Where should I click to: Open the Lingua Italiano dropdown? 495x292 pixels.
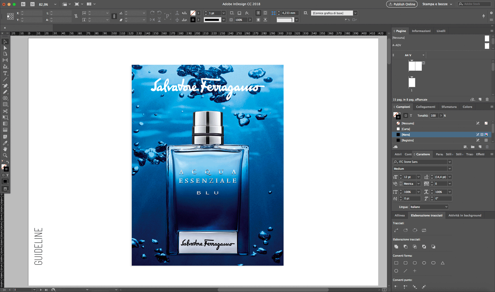coord(429,207)
